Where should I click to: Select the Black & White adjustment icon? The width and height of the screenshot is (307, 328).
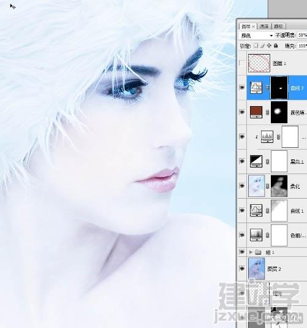(x=256, y=161)
